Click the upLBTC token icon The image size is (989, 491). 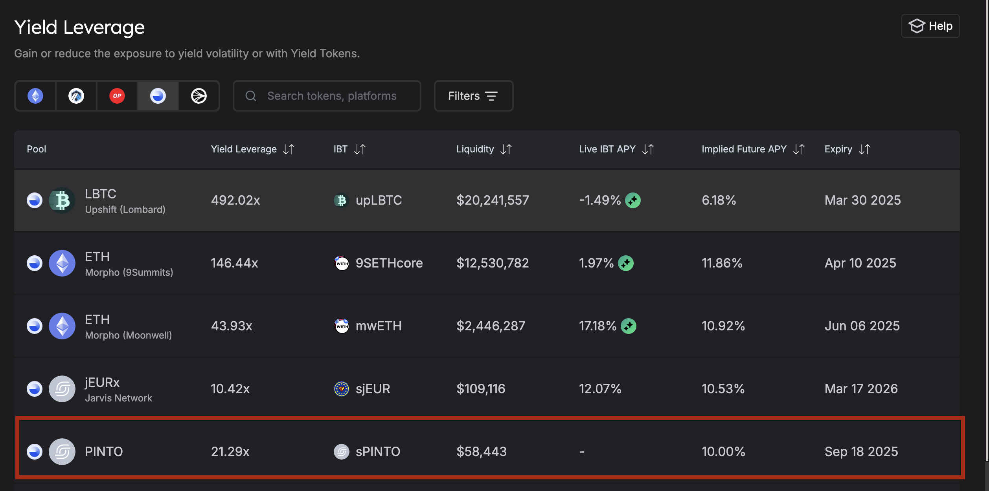pos(341,200)
